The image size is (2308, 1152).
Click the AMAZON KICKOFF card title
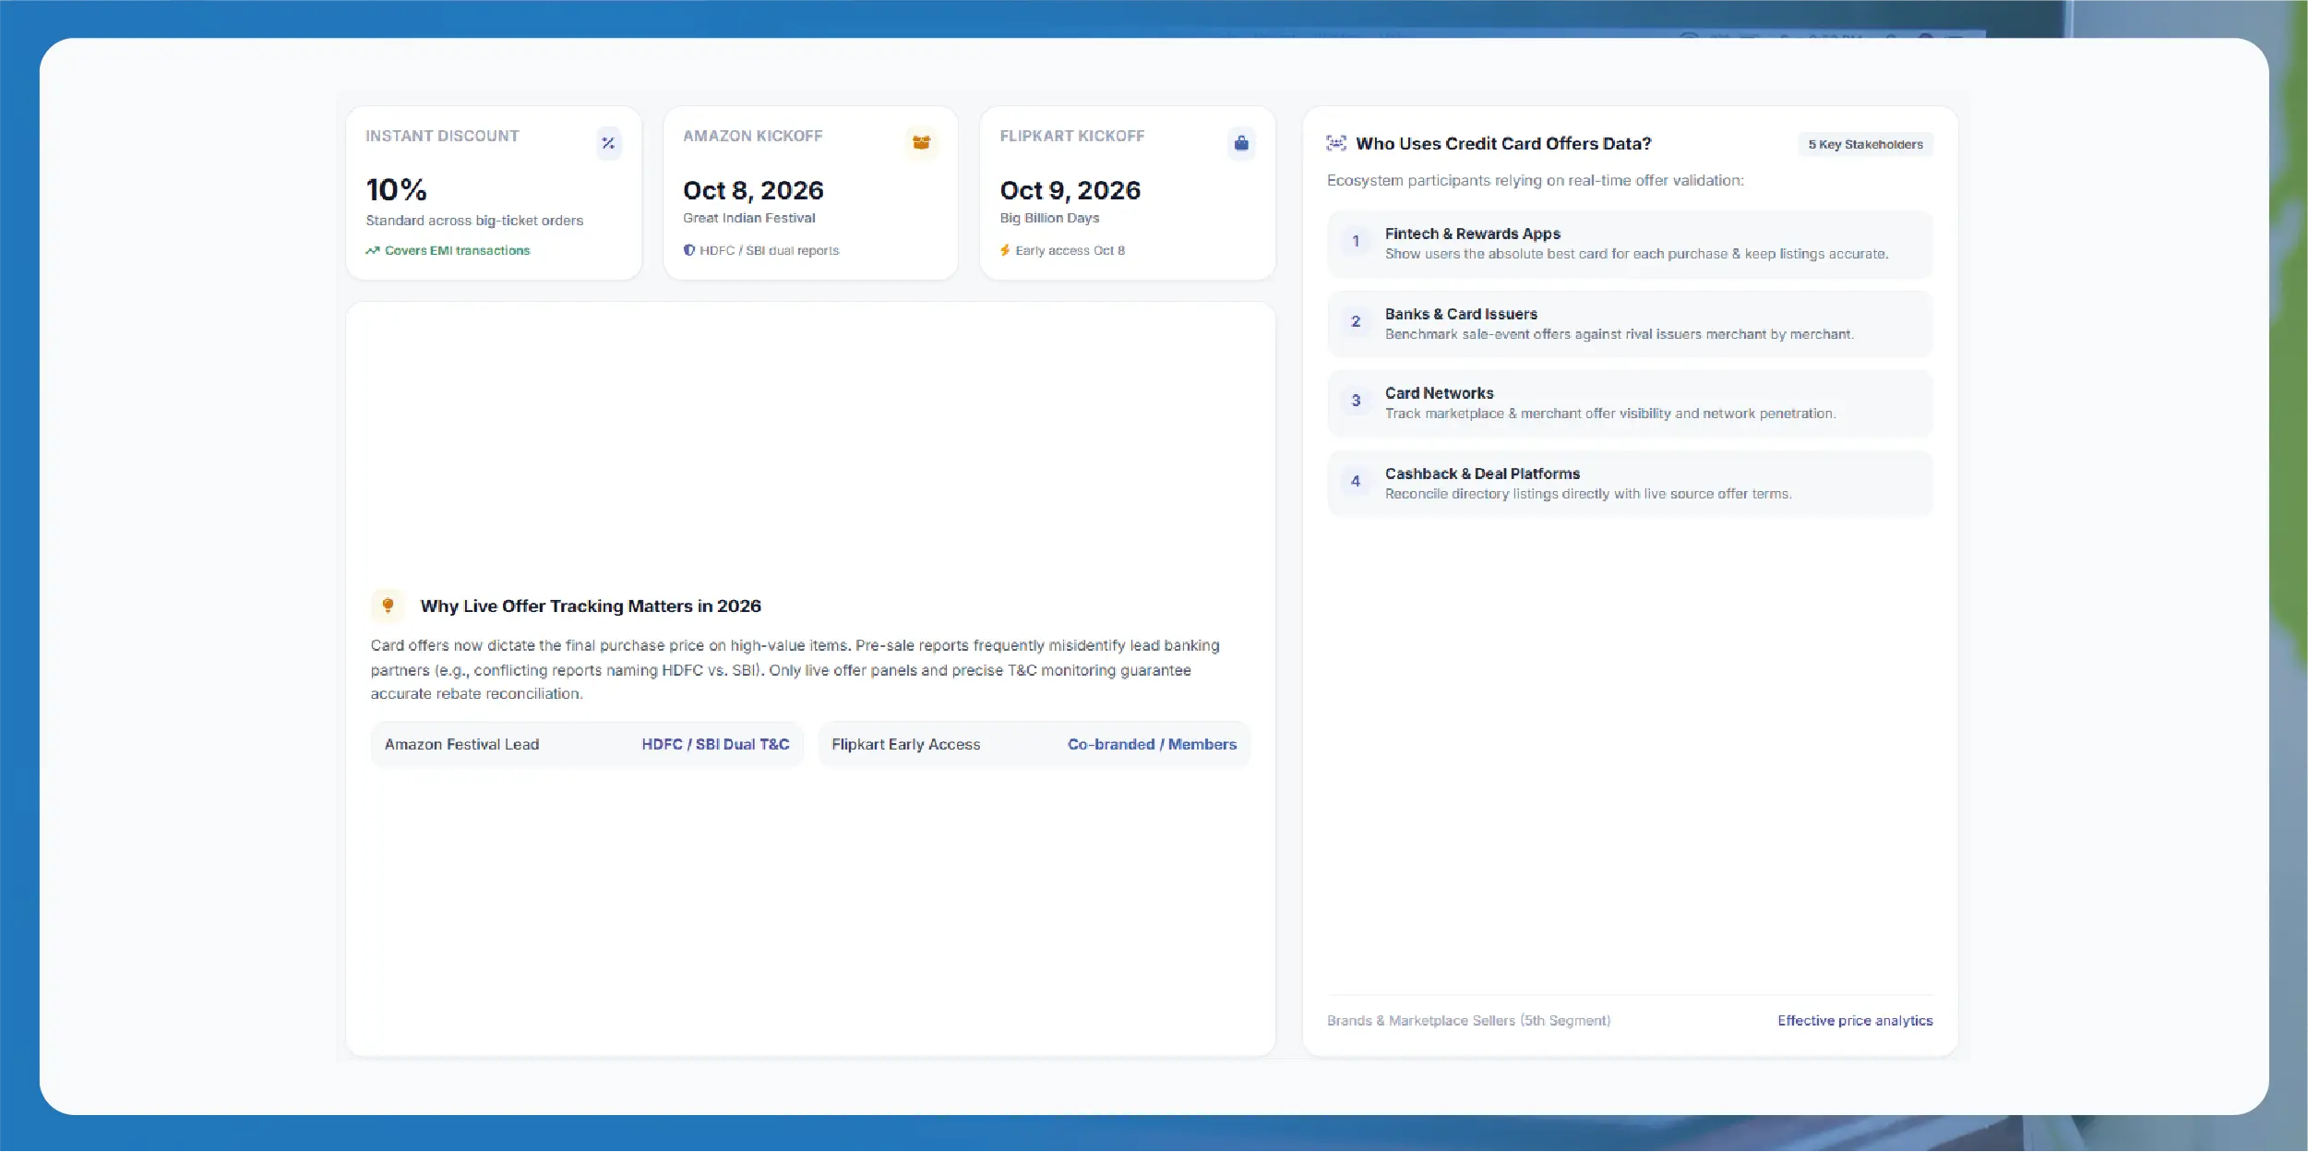pyautogui.click(x=752, y=136)
